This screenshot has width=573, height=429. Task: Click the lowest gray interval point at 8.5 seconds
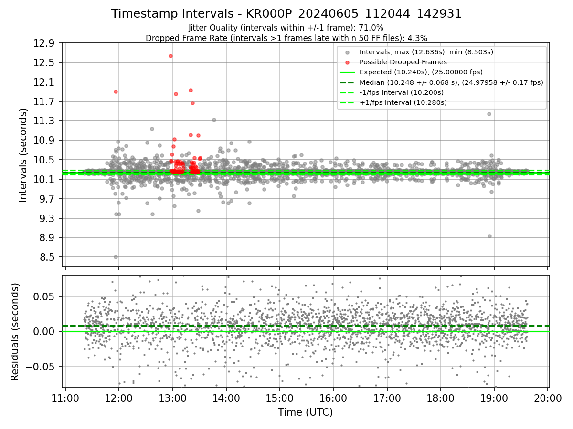tap(116, 257)
